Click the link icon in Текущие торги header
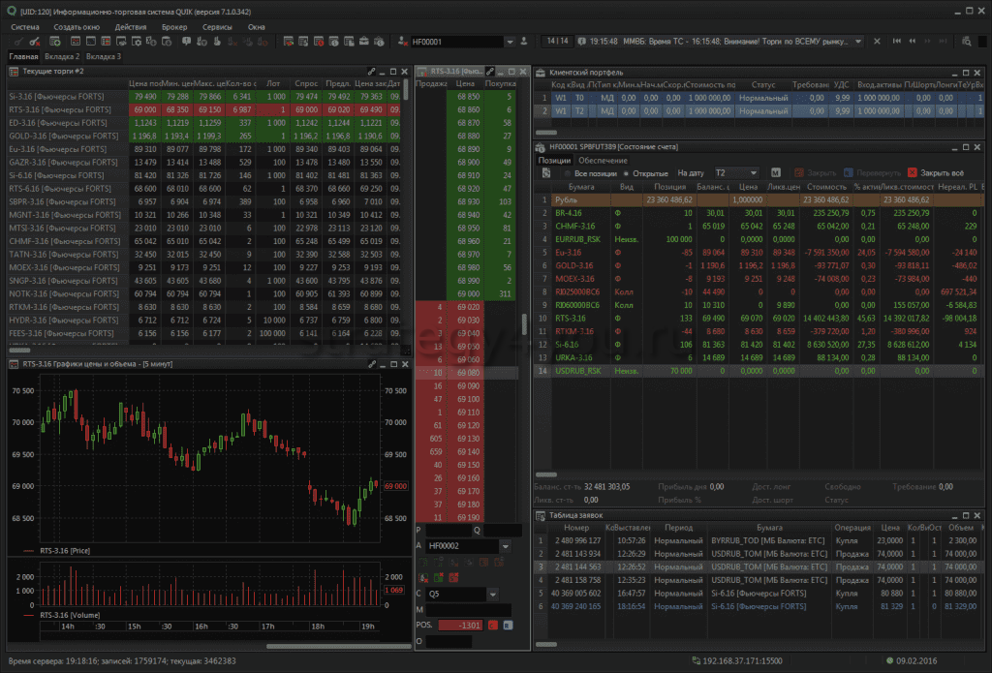This screenshot has height=673, width=992. (x=372, y=73)
